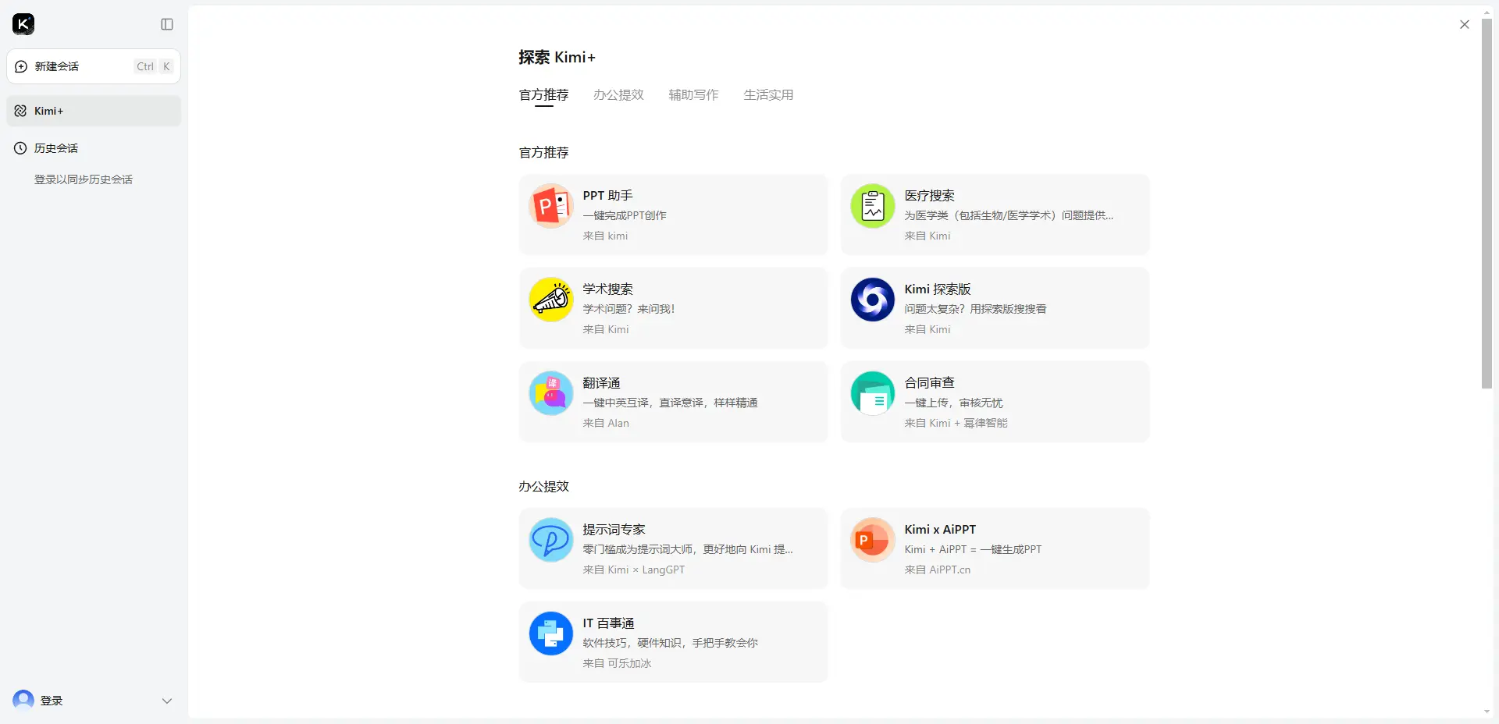Open the PPT 助手 card title
Screen dimensions: 1499x724
tap(607, 196)
